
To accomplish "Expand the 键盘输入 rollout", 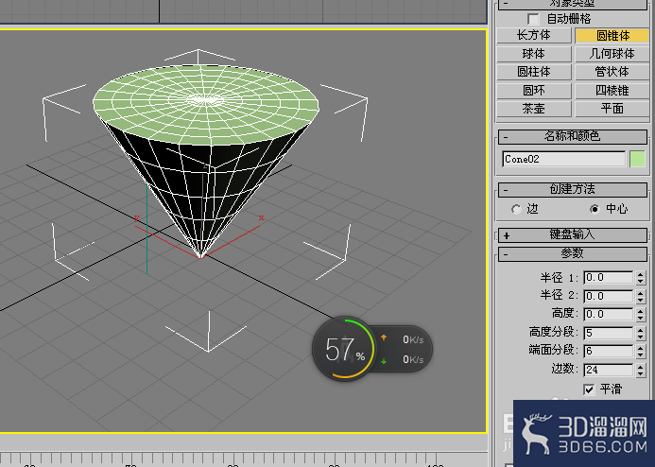I will coord(572,234).
